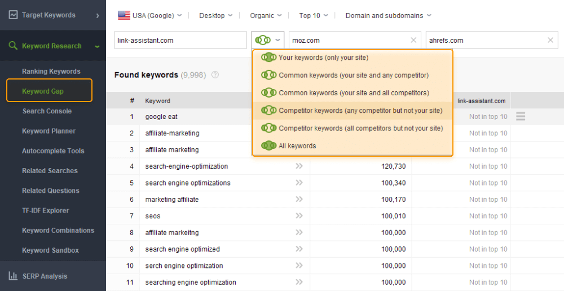The height and width of the screenshot is (291, 564).
Task: Open Keyword Planner in sidebar
Action: pyautogui.click(x=49, y=131)
